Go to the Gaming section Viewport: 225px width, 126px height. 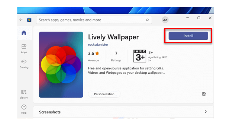coord(24,63)
